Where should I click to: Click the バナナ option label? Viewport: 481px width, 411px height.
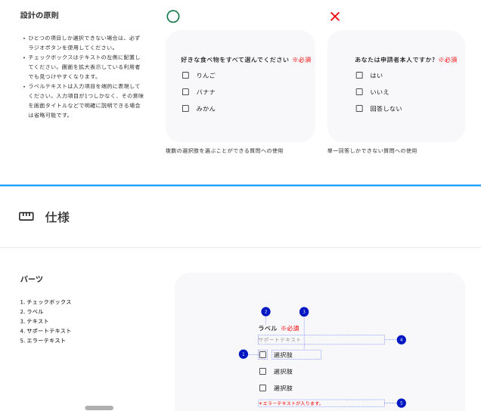pos(206,92)
